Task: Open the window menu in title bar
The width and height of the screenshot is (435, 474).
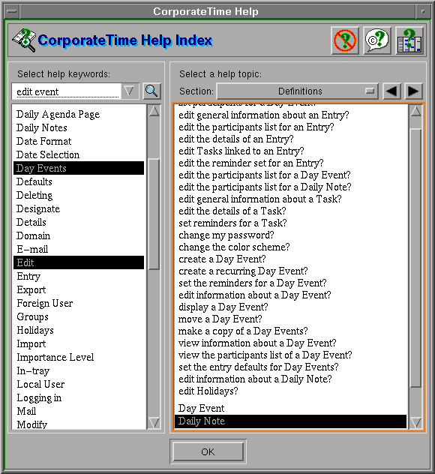Action: pos(12,11)
